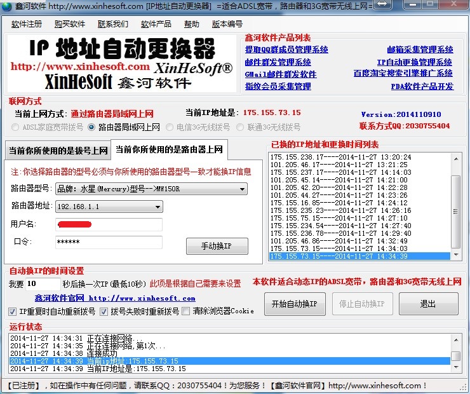Open IP自动更换管理系统 link
Viewport: 470px width, 394px height.
point(415,62)
